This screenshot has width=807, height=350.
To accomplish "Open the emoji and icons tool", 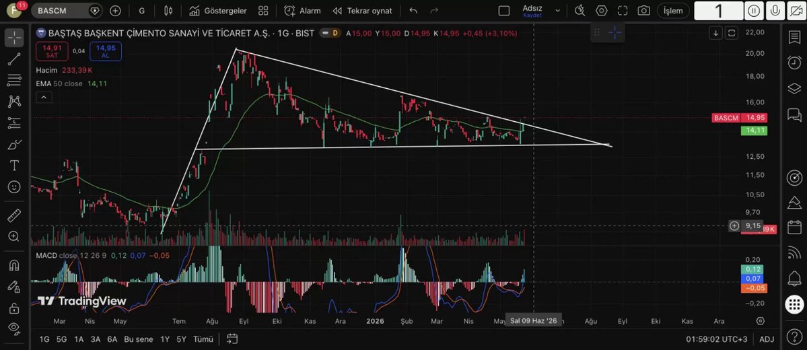I will point(14,186).
